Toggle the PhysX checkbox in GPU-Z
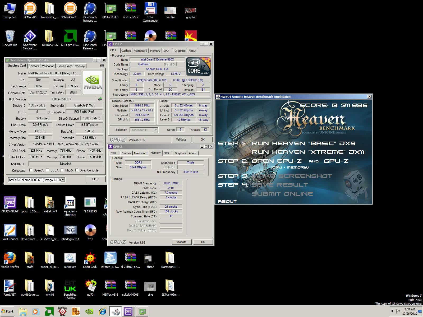This screenshot has height=317, width=423. click(x=62, y=170)
